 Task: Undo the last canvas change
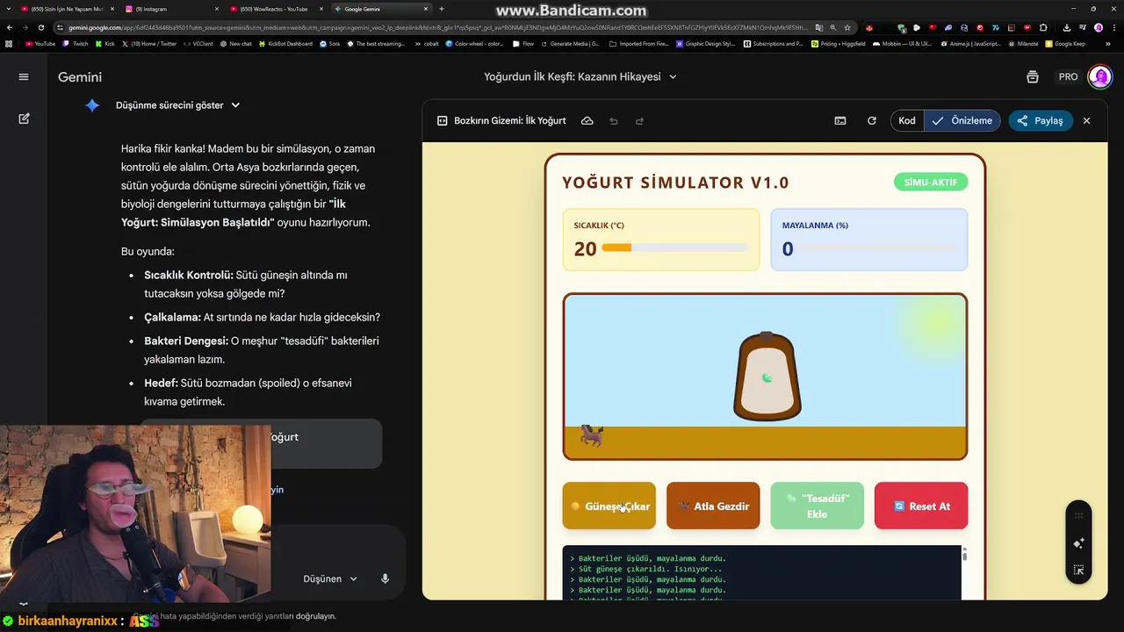[614, 120]
